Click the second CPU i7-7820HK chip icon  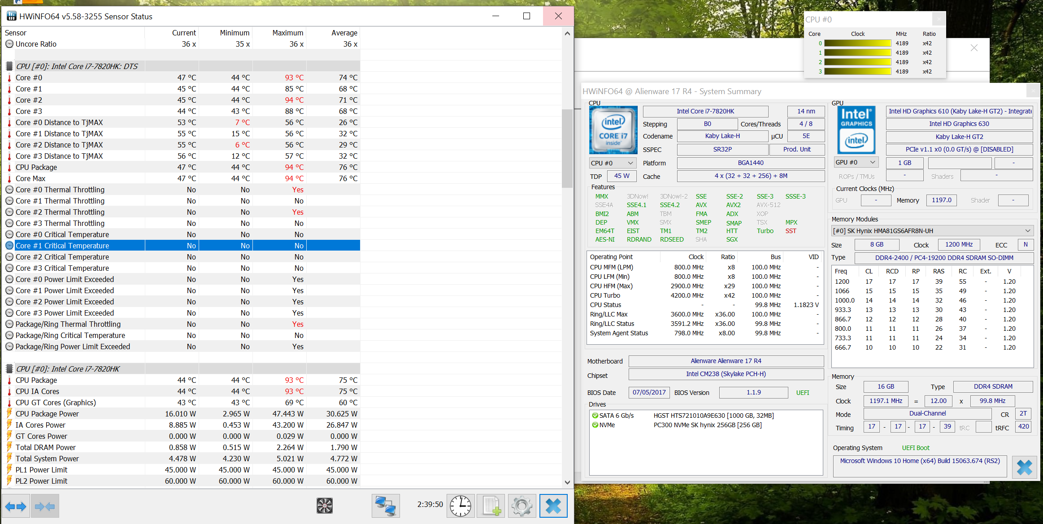click(x=9, y=369)
